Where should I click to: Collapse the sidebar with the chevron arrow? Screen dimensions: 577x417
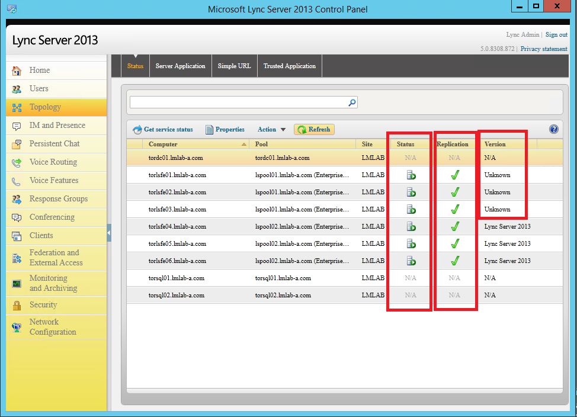(110, 234)
